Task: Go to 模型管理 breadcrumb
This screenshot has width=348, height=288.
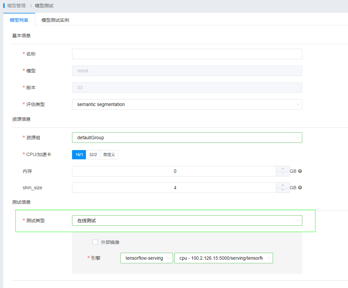Action: pyautogui.click(x=16, y=6)
